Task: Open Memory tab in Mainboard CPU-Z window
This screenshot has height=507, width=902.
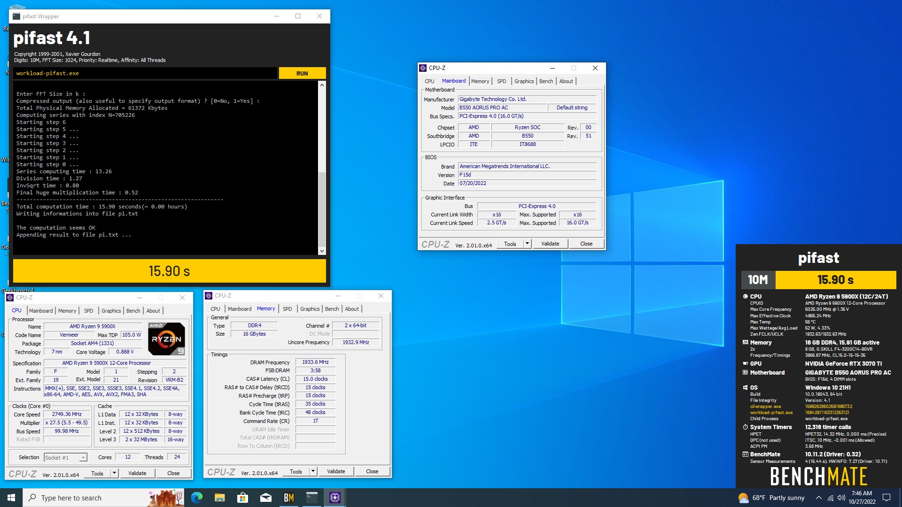Action: [x=480, y=81]
